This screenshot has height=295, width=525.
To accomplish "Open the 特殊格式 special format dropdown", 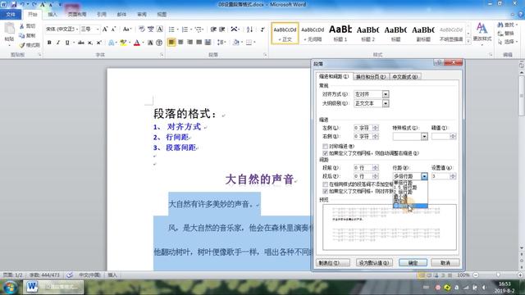I will [x=424, y=137].
